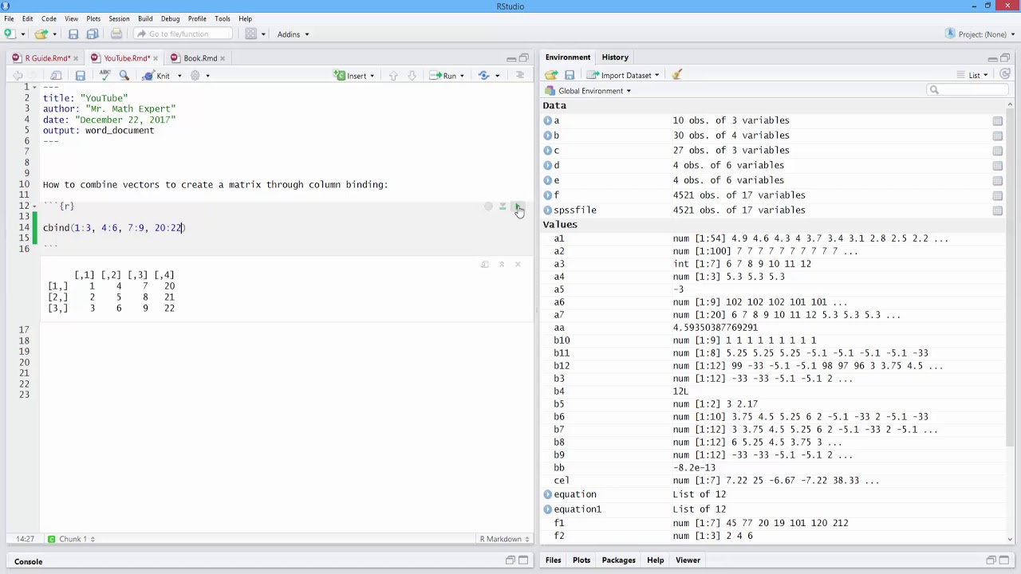The image size is (1021, 574).
Task: Expand the spssfile data object
Action: [x=548, y=210]
